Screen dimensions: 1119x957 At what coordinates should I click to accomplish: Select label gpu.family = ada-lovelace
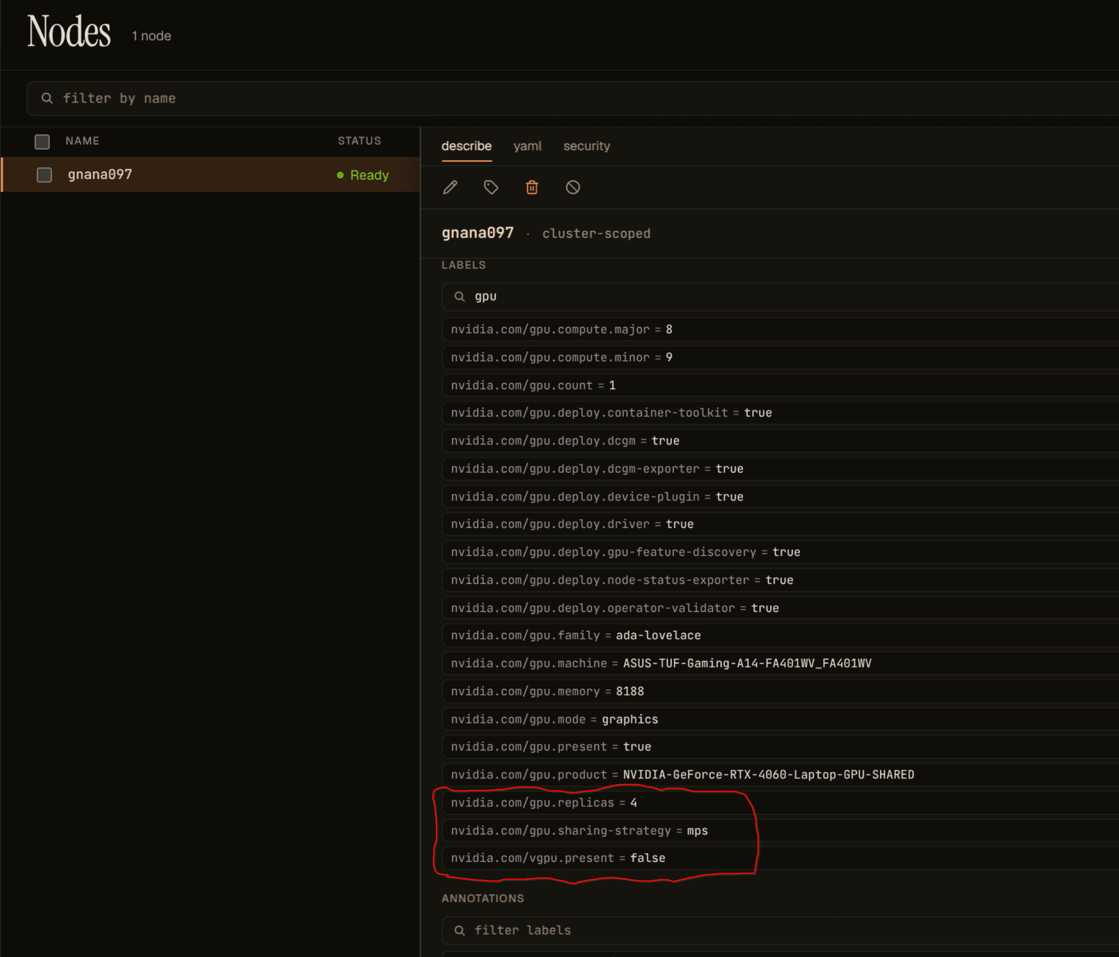[780, 636]
